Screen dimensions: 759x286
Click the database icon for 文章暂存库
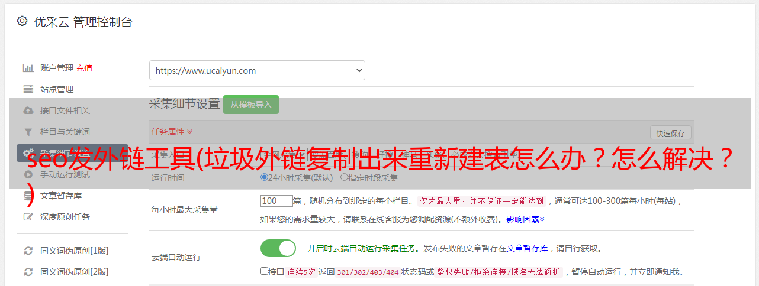[28, 196]
